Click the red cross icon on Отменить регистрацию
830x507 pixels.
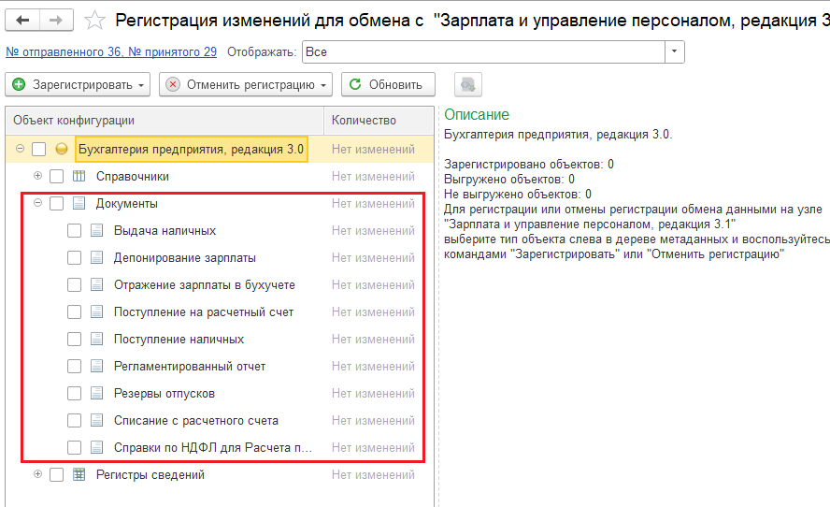point(173,84)
